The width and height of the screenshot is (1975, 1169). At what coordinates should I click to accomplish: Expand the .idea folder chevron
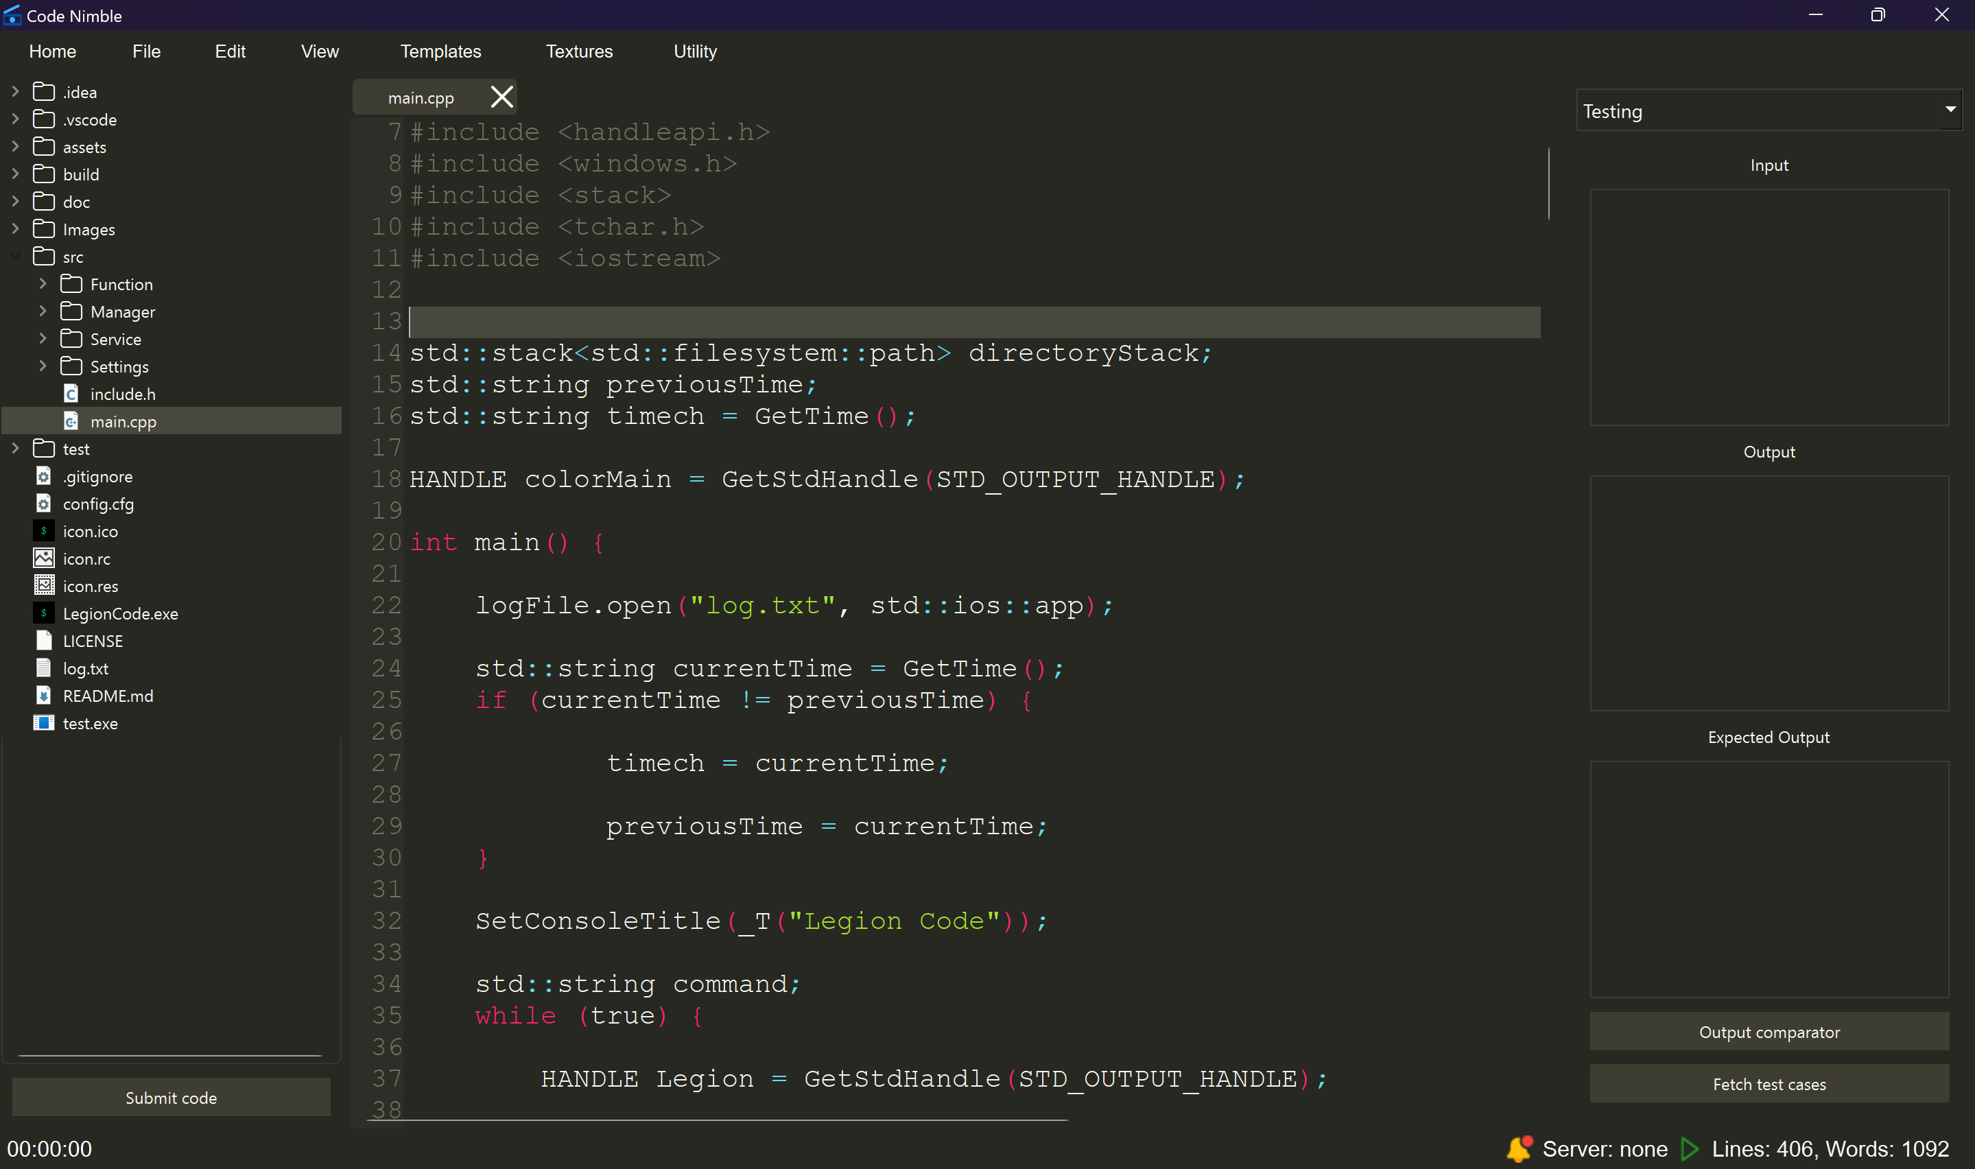pos(15,91)
